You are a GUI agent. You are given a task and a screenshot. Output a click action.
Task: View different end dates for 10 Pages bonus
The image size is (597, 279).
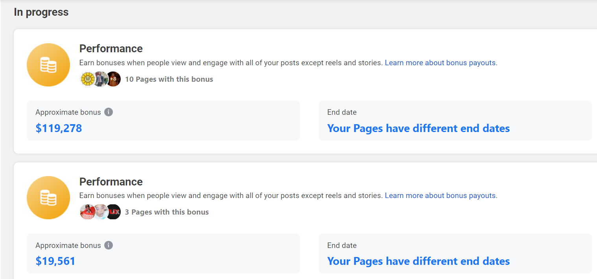[x=418, y=128]
